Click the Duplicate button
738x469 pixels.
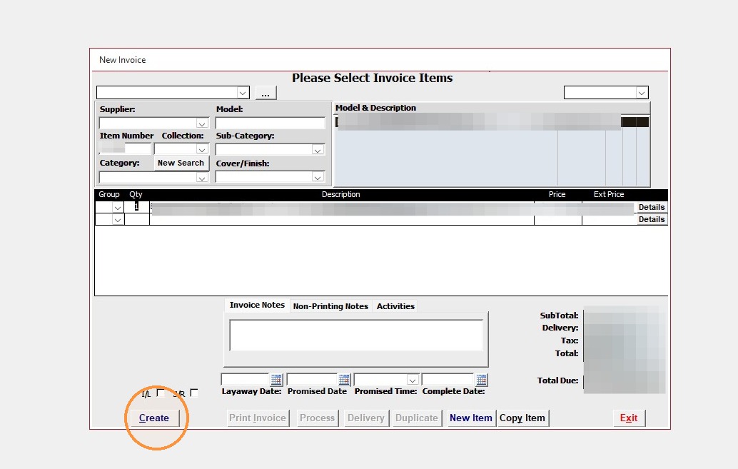pyautogui.click(x=417, y=418)
